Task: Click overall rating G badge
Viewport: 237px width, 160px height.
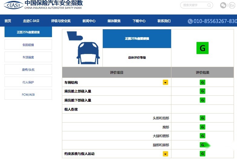Action: point(203,48)
